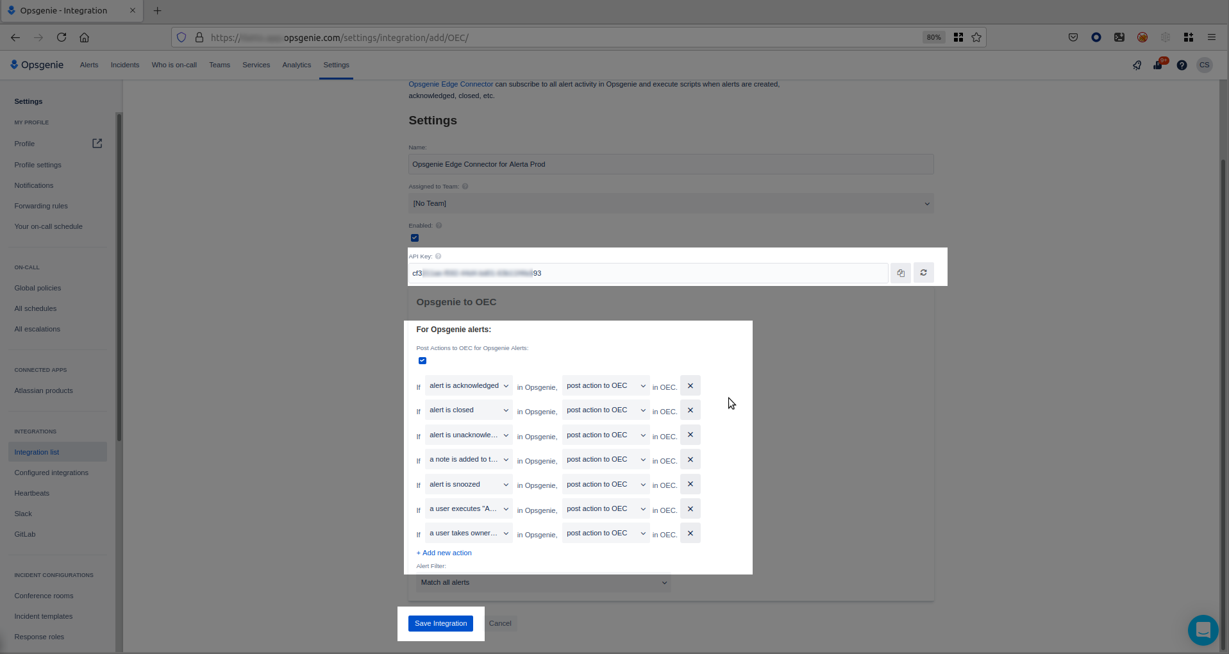The width and height of the screenshot is (1229, 654).
Task: Click the integration Name input field
Action: click(x=671, y=164)
